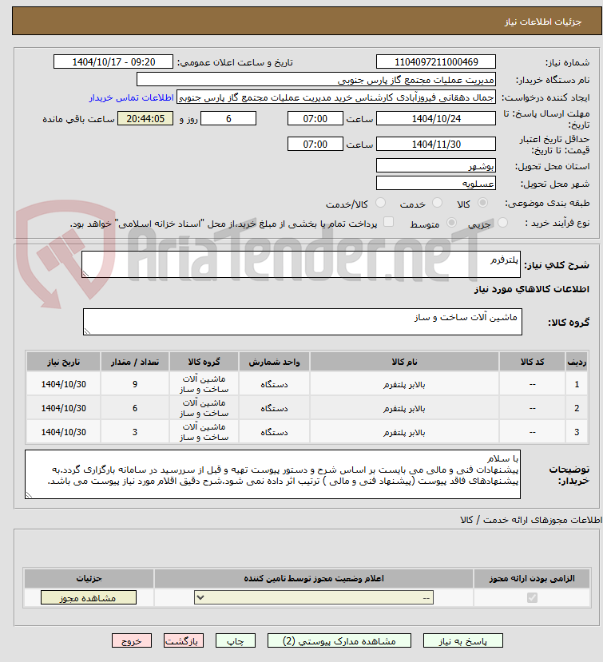Click the 'جزئیات' column header
This screenshot has width=603, height=662.
point(89,578)
